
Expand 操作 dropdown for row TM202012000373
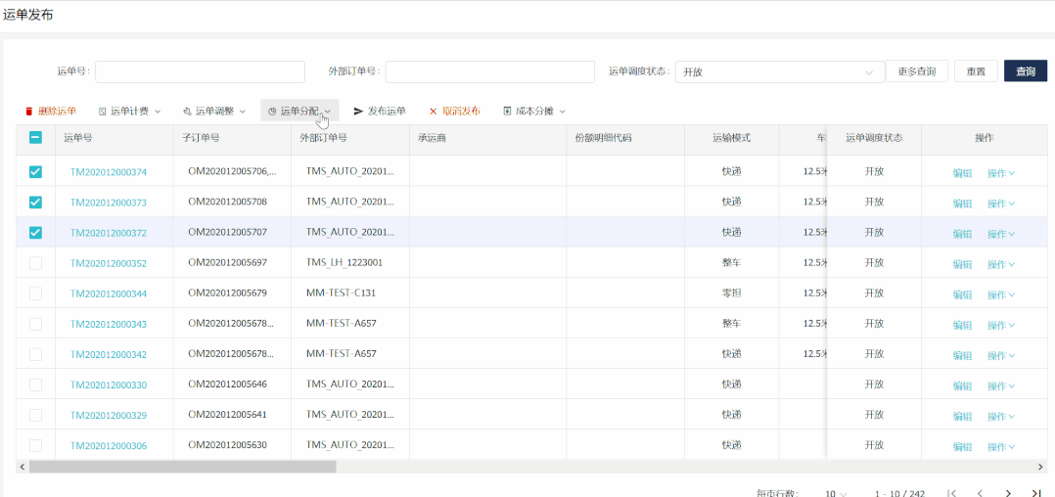[x=1000, y=203]
